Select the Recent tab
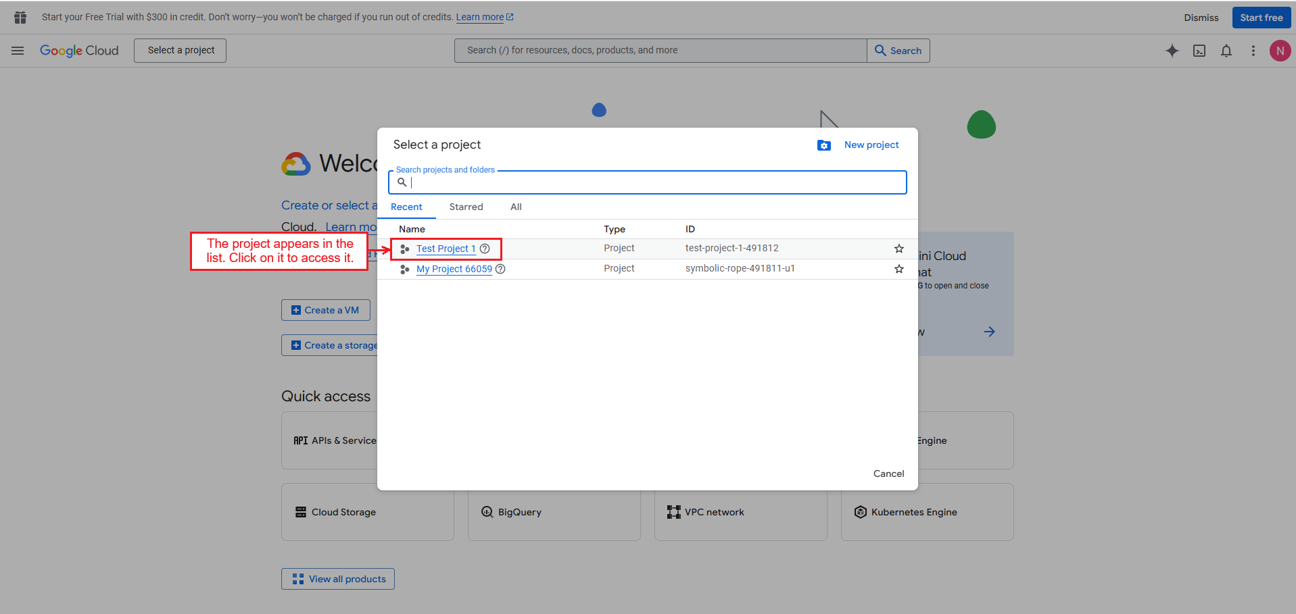The width and height of the screenshot is (1296, 614). (406, 207)
